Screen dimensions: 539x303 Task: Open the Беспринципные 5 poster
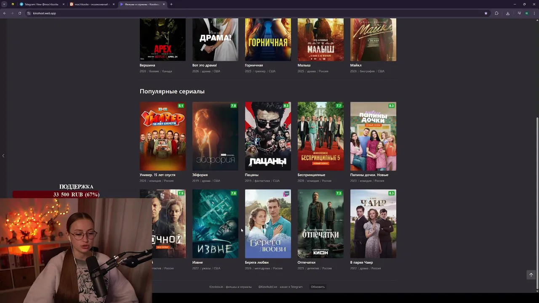320,136
